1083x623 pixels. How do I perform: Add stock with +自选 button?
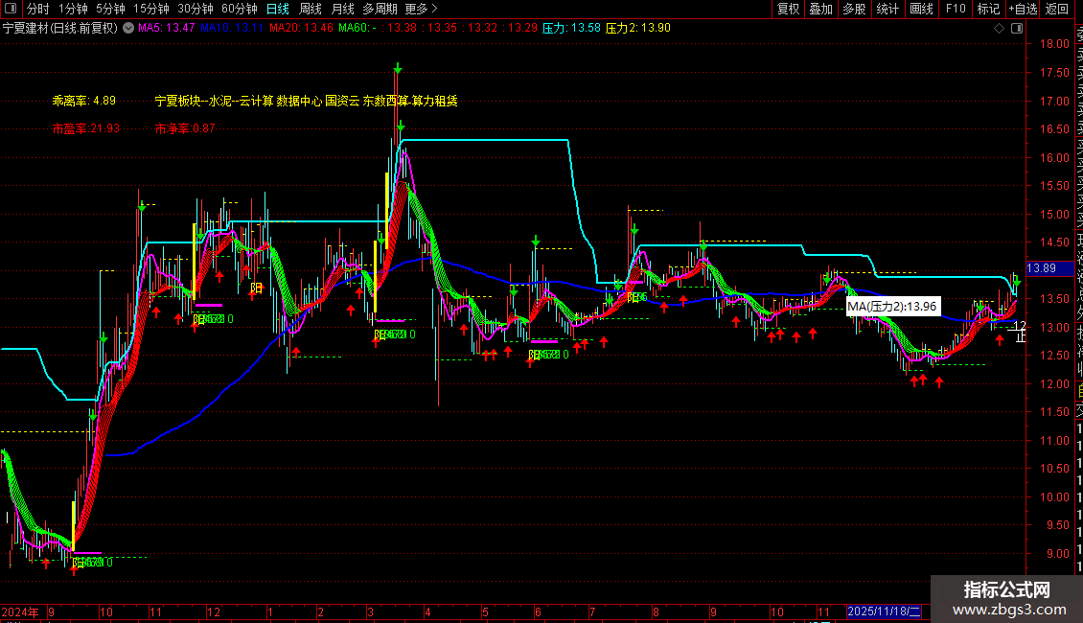tap(1023, 9)
